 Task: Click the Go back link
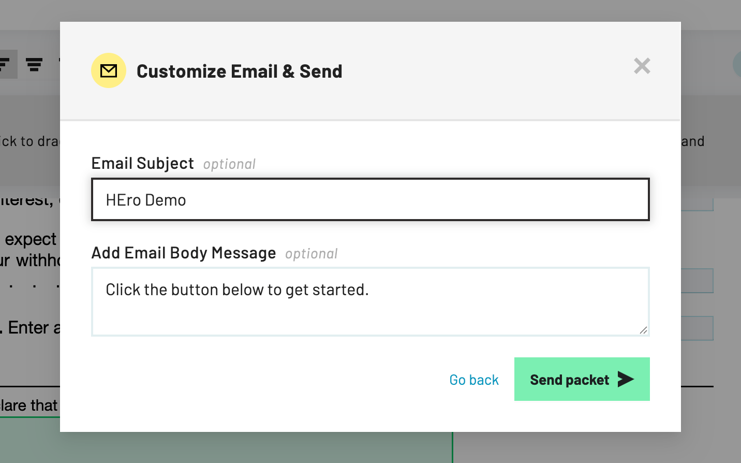pyautogui.click(x=473, y=380)
